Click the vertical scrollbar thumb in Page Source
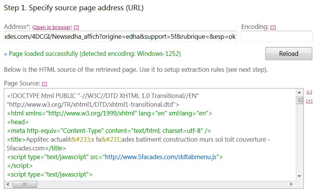The height and width of the screenshot is (191, 316). [299, 100]
